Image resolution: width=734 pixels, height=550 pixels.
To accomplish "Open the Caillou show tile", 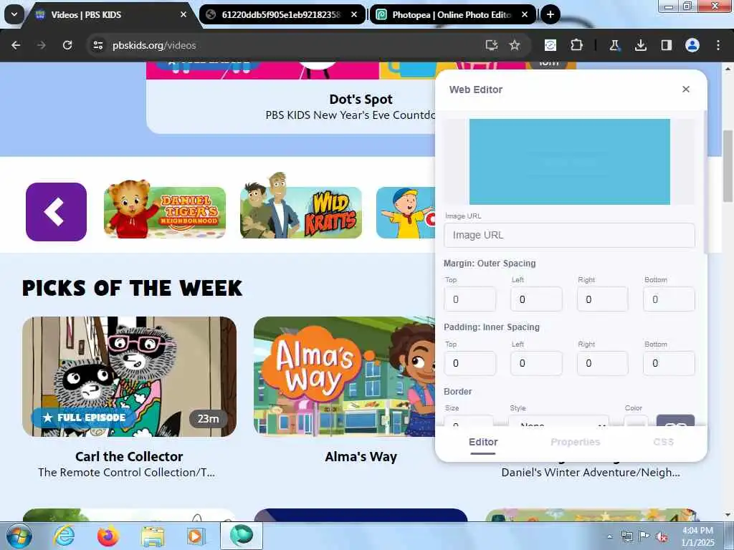I will click(x=406, y=213).
